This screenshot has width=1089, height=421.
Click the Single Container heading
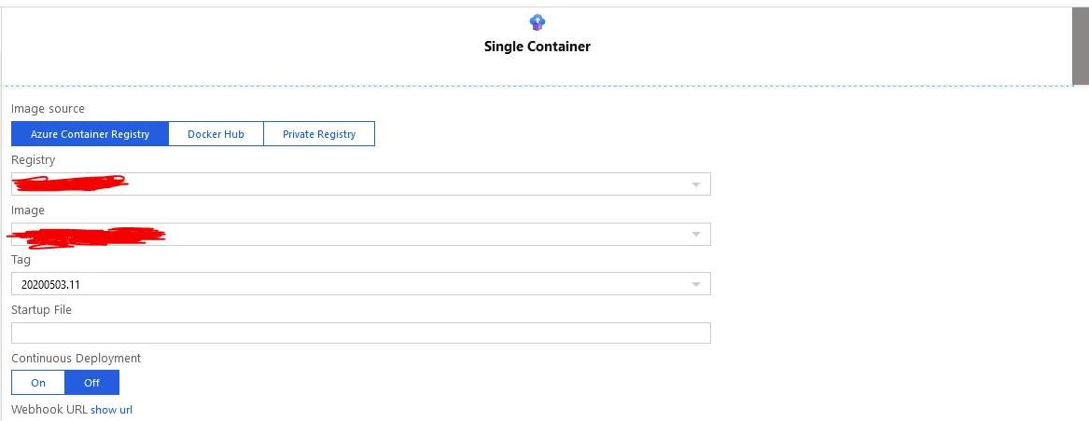[537, 47]
